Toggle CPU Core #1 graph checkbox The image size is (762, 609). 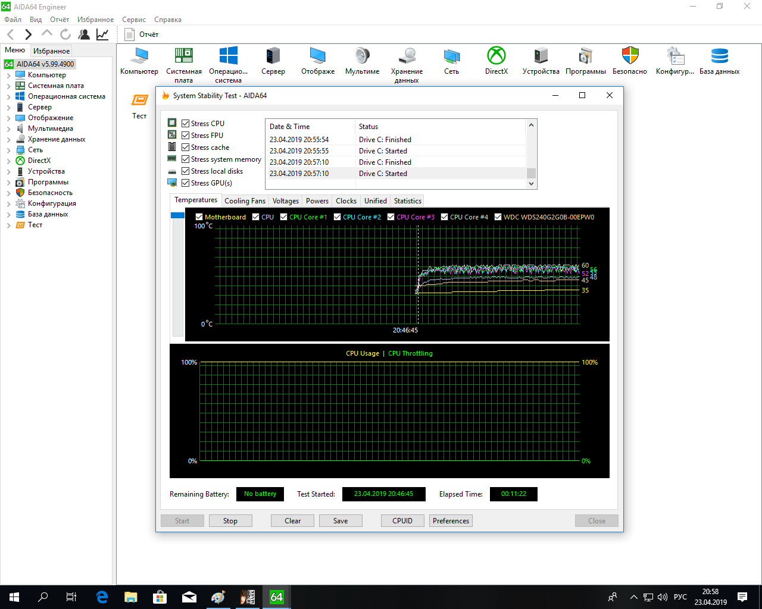coord(284,217)
